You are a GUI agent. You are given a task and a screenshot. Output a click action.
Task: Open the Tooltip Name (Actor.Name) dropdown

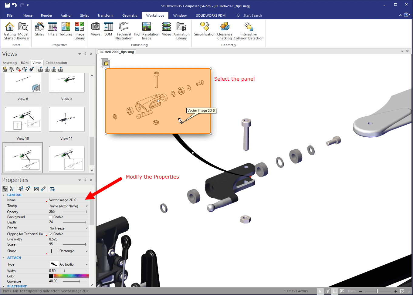(86, 206)
